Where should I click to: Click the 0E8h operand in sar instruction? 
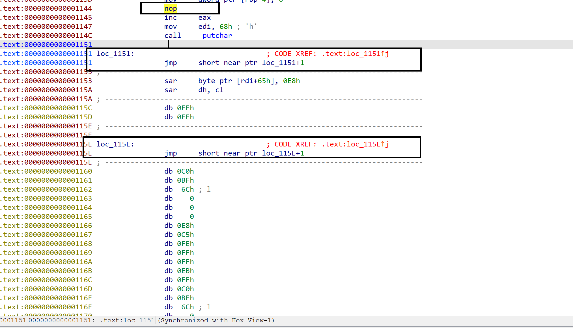pos(291,81)
